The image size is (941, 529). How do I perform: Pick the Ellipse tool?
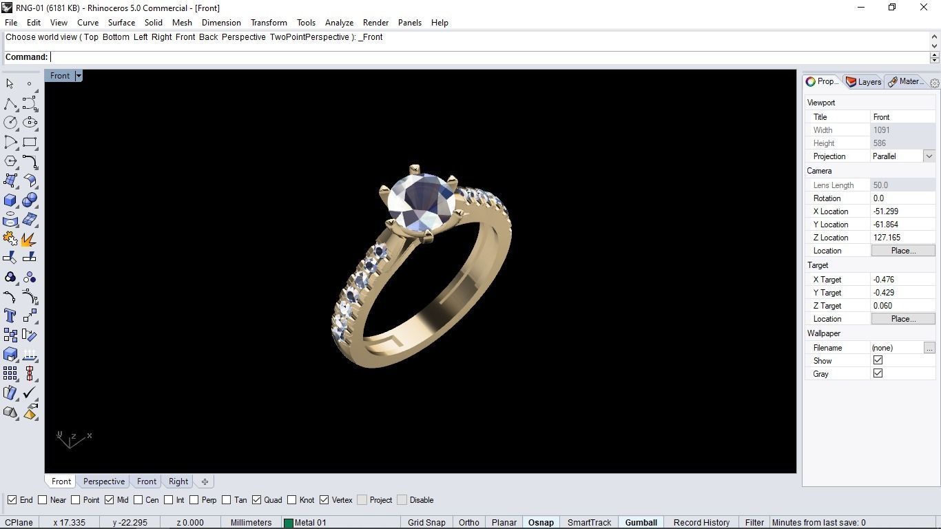pos(30,123)
